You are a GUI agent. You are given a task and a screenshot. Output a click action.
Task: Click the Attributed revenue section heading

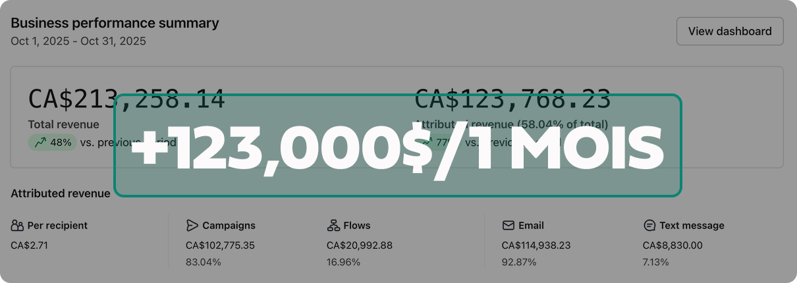pos(61,193)
